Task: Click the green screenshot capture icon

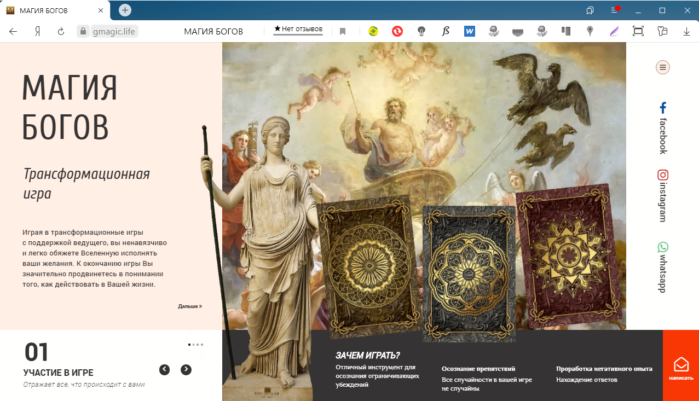Action: coord(638,31)
